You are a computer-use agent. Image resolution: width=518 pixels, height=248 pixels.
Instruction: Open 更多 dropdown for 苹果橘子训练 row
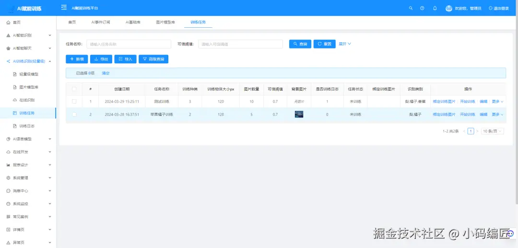[x=497, y=115]
